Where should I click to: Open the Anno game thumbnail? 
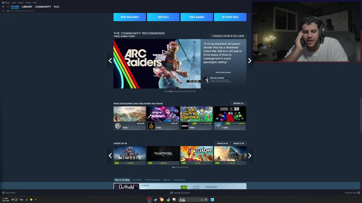(x=130, y=114)
